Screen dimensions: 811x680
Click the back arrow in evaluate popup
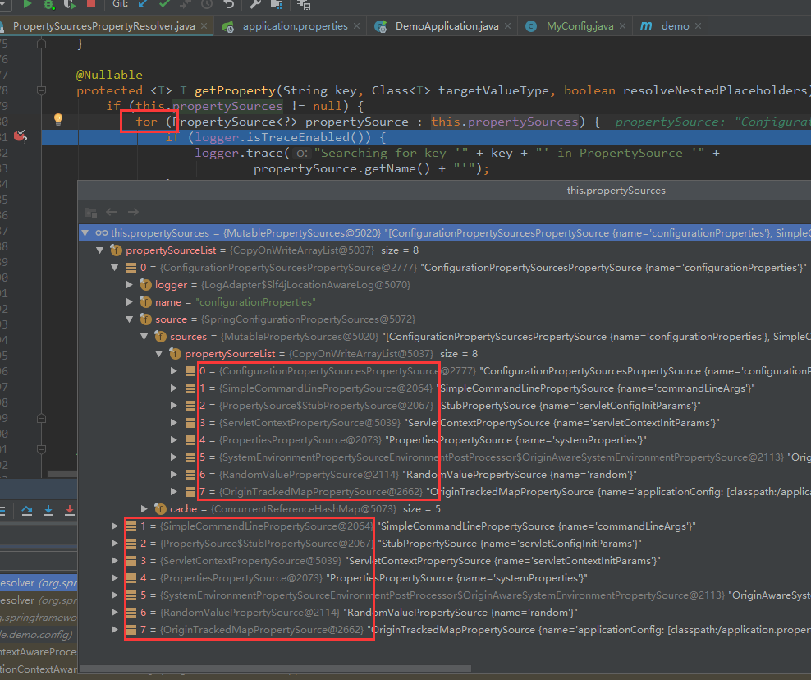coord(111,212)
